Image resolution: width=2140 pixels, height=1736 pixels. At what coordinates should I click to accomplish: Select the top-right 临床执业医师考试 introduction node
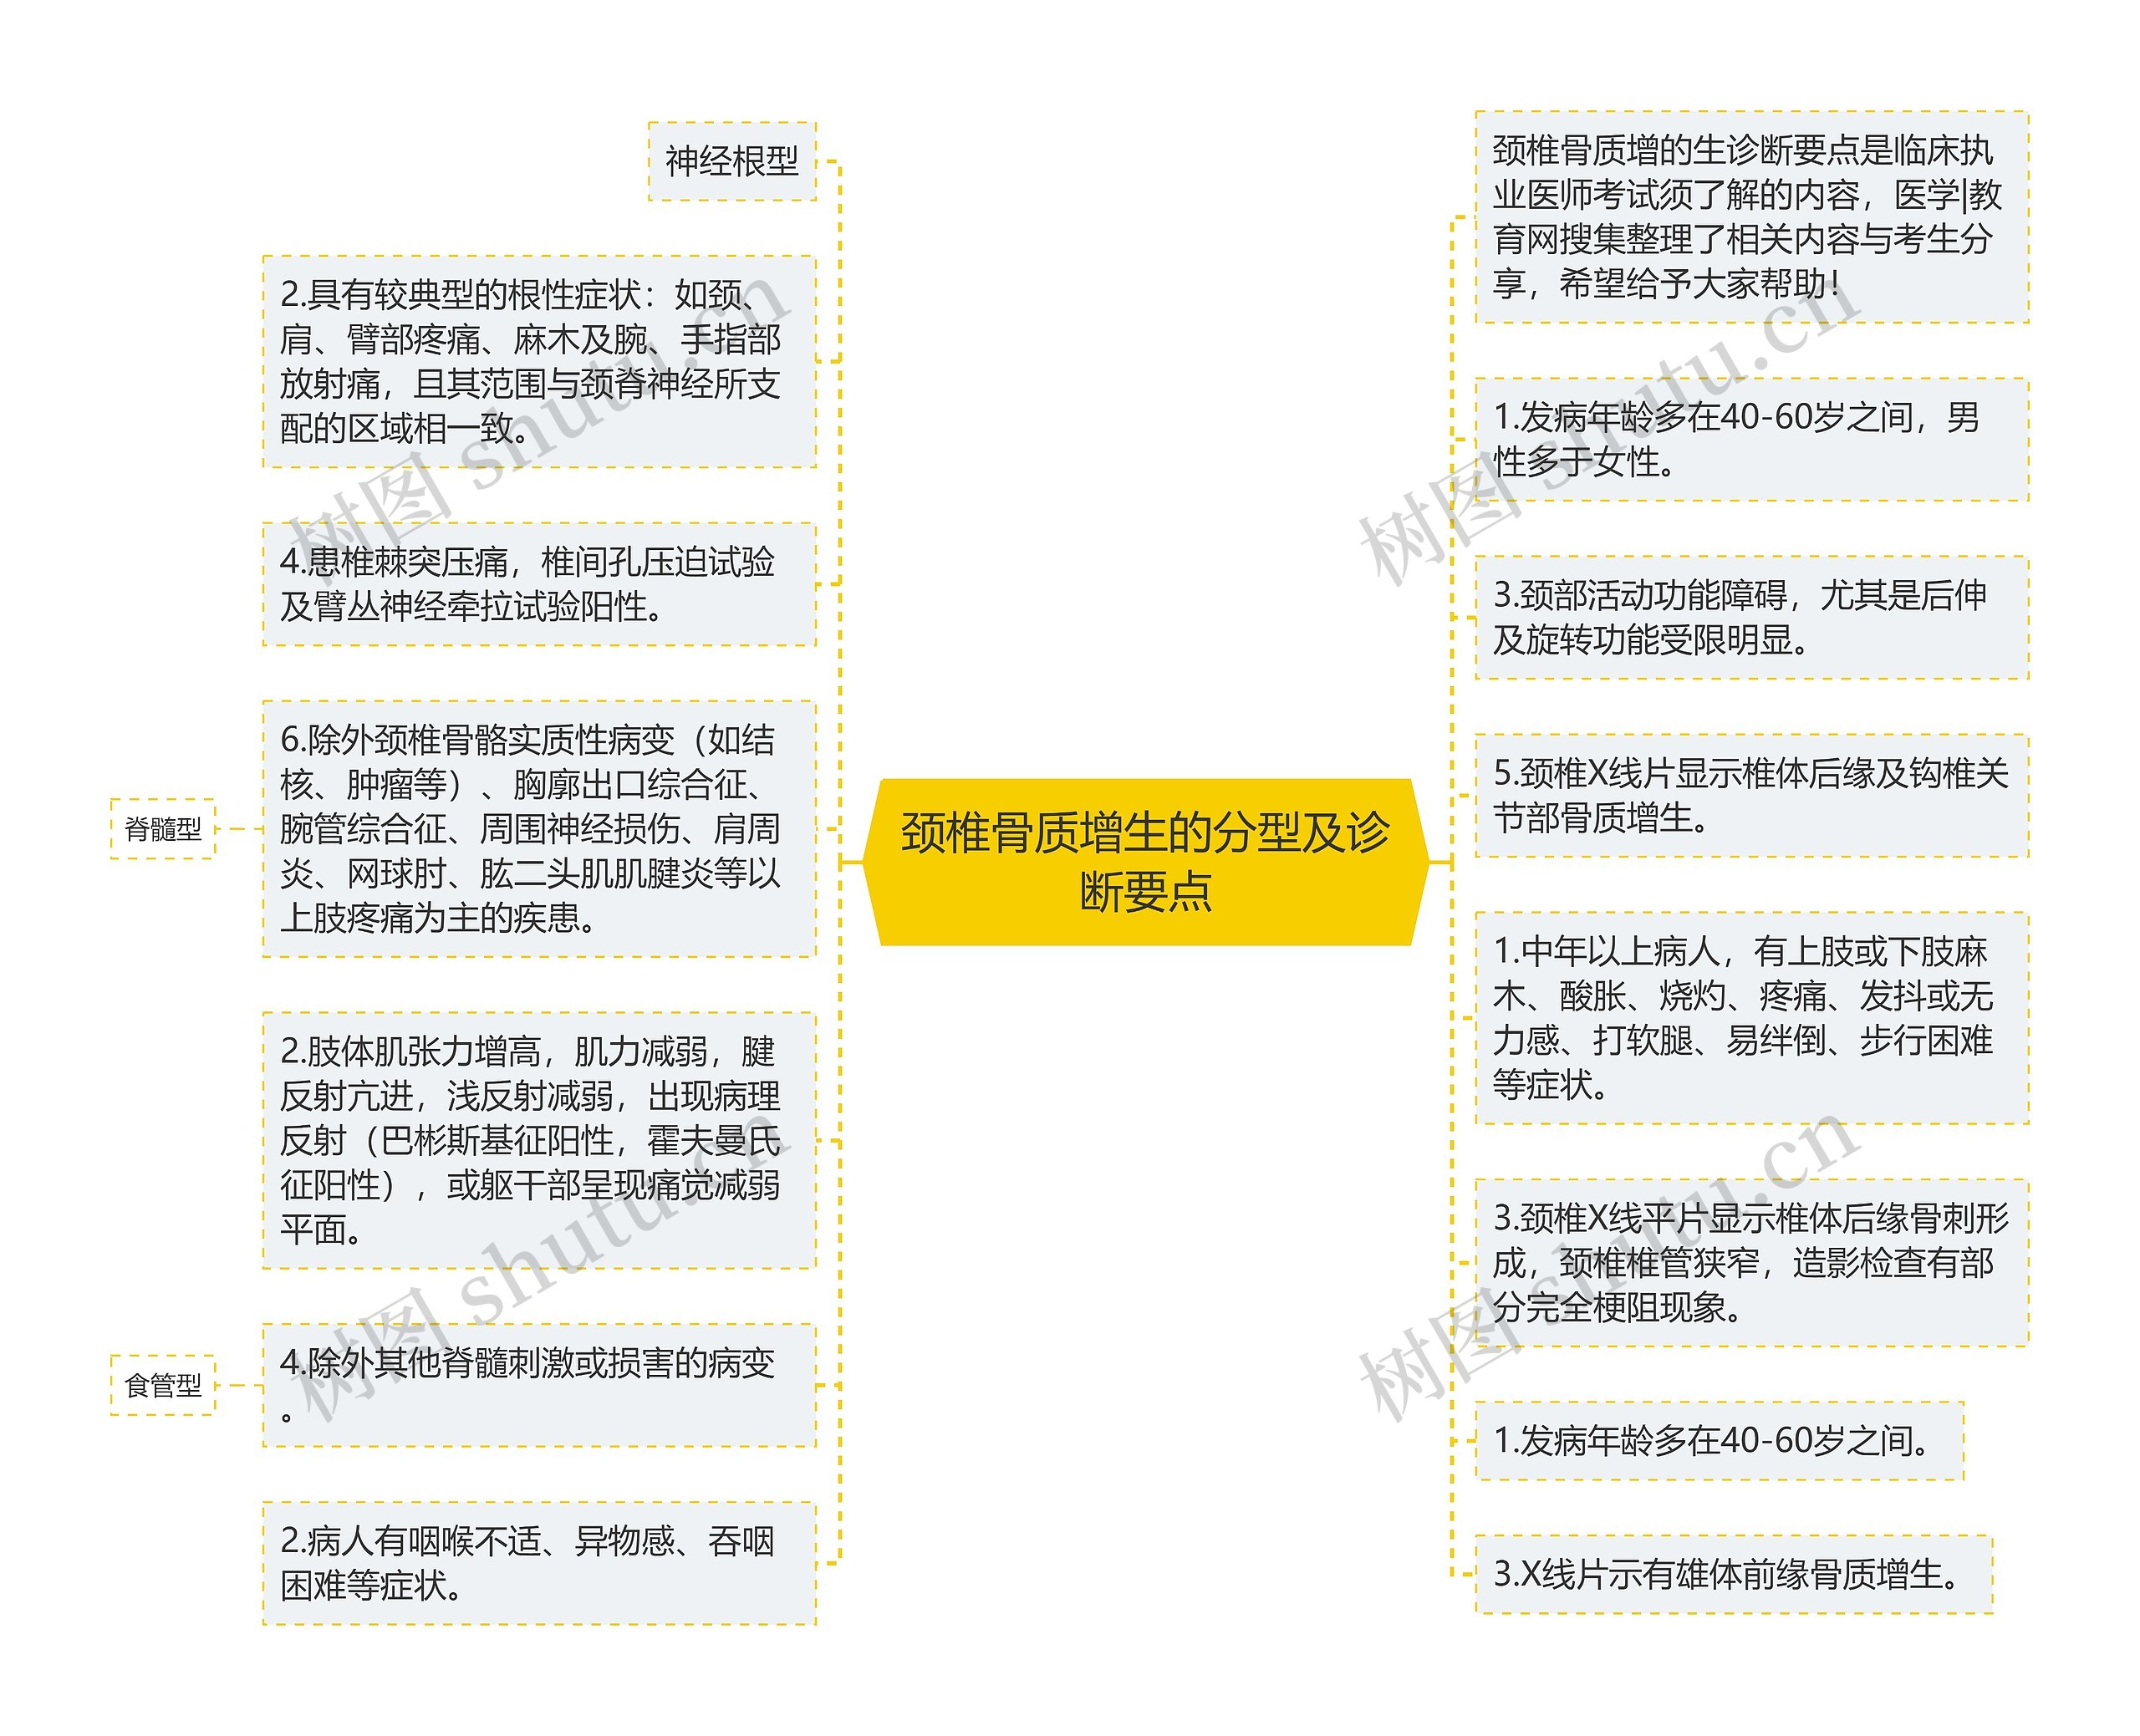[1750, 220]
